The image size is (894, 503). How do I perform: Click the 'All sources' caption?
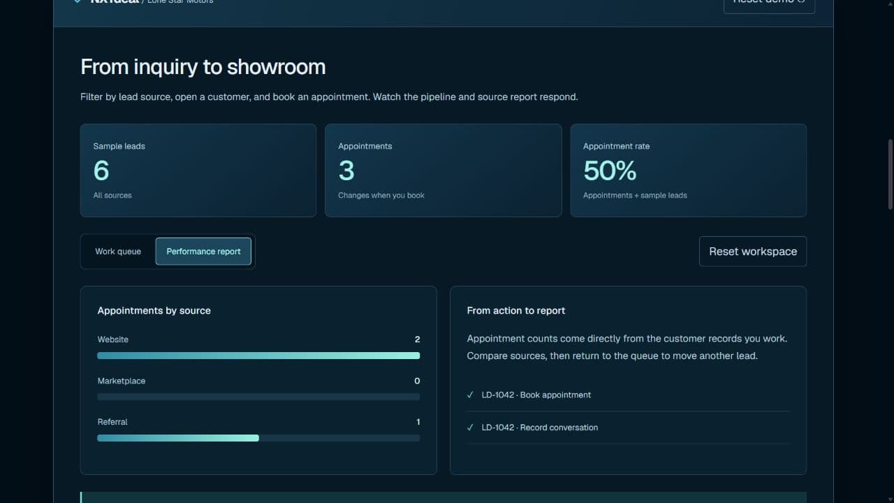click(112, 196)
